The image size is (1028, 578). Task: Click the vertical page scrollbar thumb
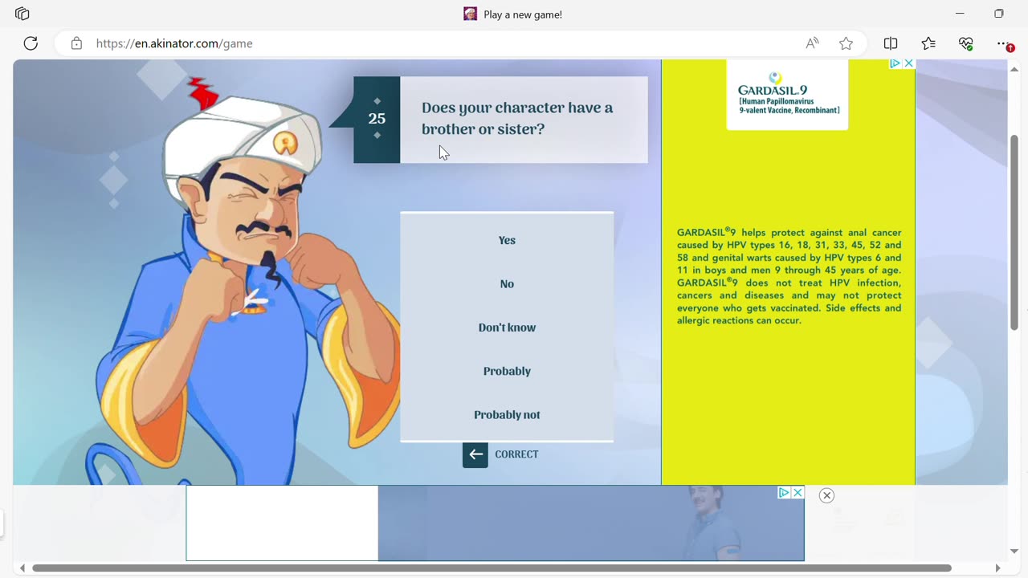[x=1014, y=232]
